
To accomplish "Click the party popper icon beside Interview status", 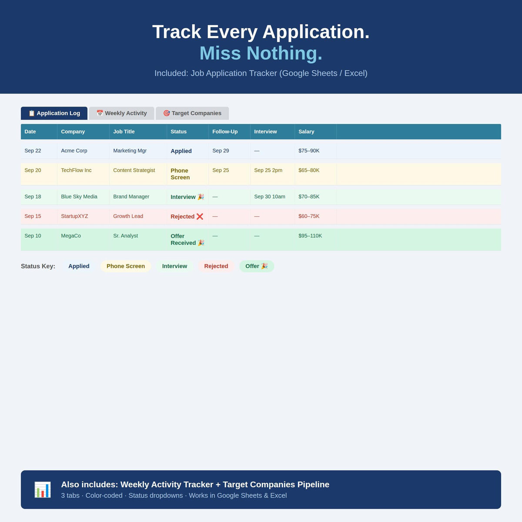I will (201, 197).
